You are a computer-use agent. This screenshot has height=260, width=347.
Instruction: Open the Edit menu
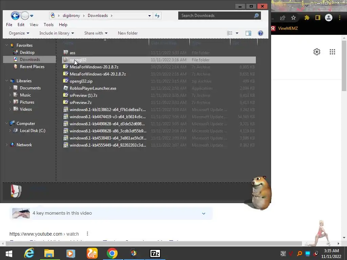pos(21,25)
